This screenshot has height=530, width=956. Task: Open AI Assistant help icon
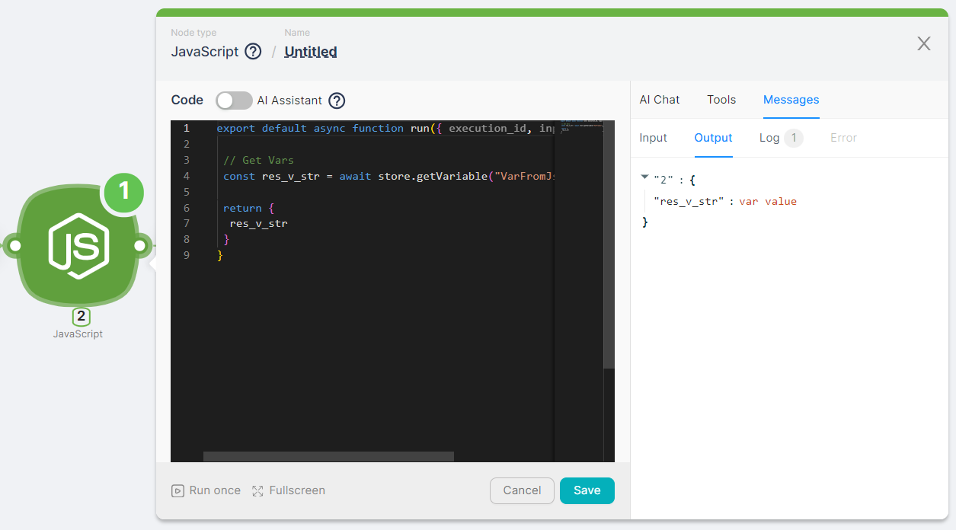click(337, 101)
